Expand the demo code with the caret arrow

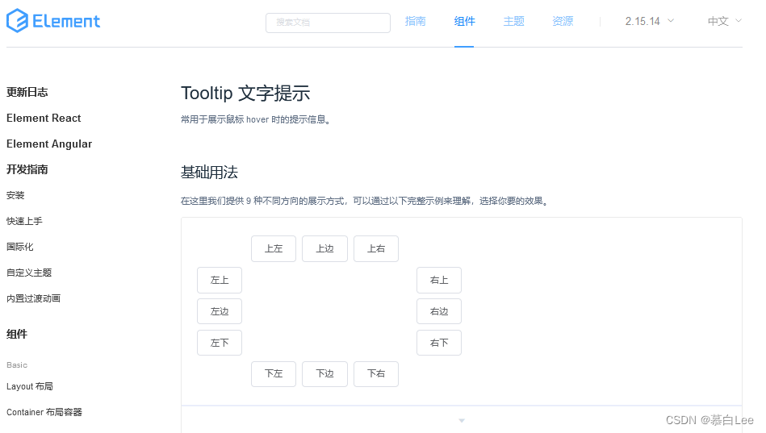(x=462, y=420)
